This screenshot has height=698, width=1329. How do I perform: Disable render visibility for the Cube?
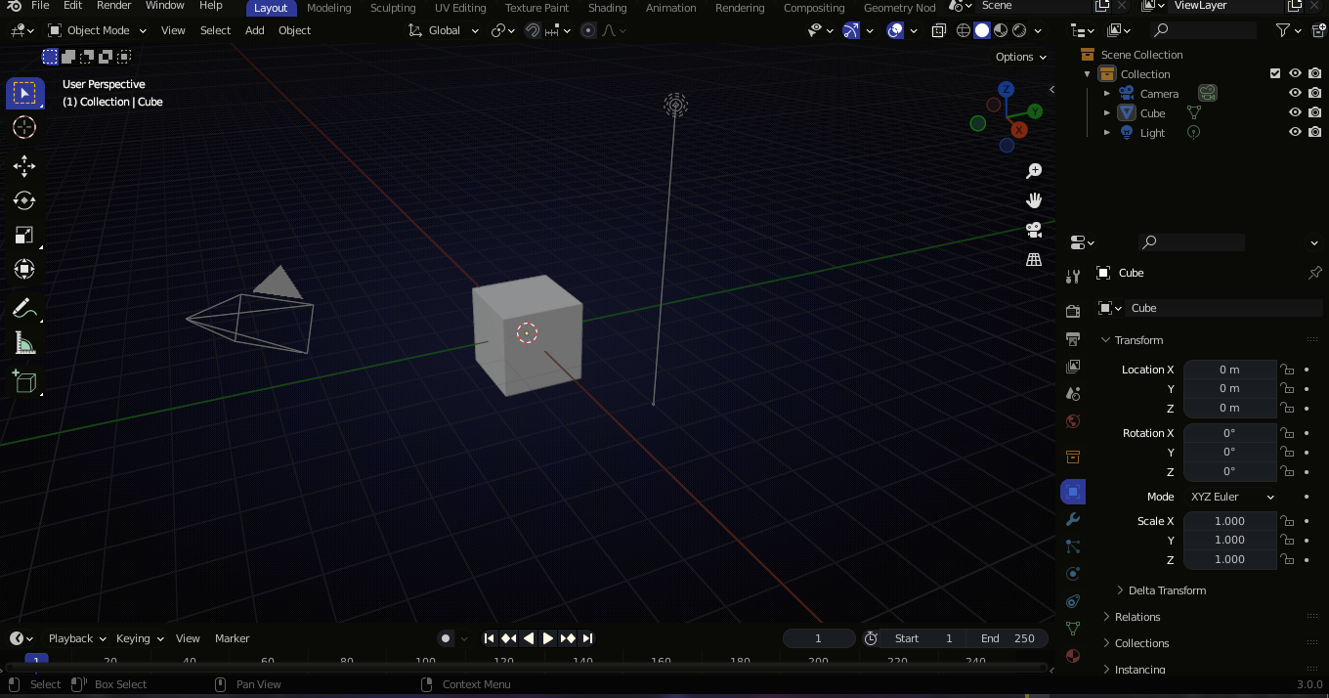click(1314, 112)
